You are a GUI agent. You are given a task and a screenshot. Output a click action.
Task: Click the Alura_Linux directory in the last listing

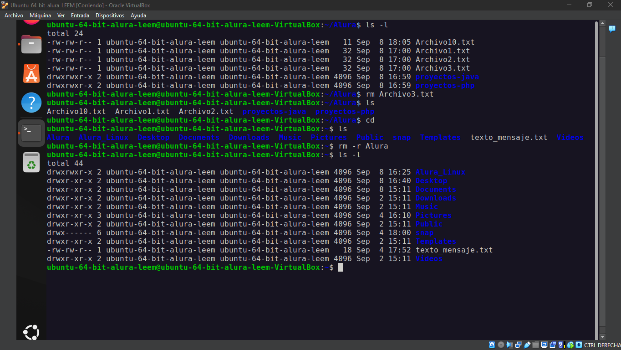[x=440, y=172]
